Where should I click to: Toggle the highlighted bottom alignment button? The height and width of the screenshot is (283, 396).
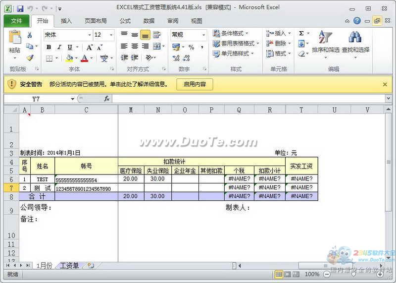(145, 35)
